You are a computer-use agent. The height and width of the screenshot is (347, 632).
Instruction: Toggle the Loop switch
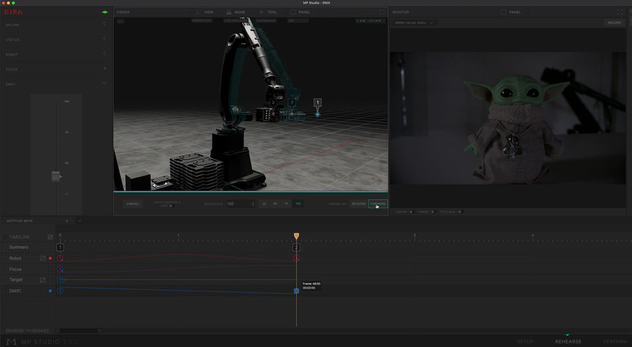[171, 206]
